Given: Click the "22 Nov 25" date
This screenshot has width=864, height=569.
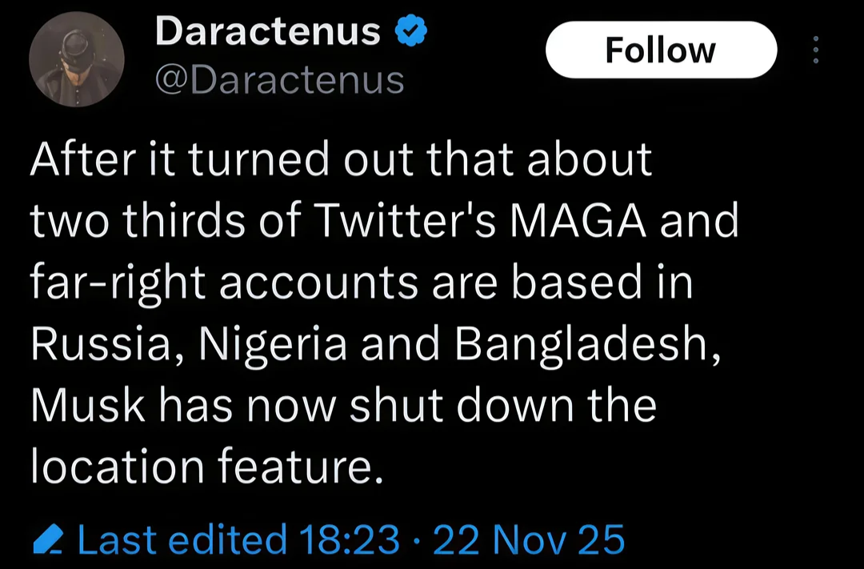Looking at the screenshot, I should (528, 539).
